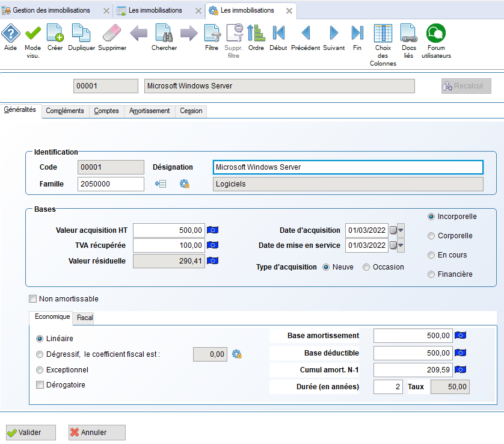504x444 pixels.
Task: Select the Corporelle radio button
Action: pyautogui.click(x=431, y=236)
